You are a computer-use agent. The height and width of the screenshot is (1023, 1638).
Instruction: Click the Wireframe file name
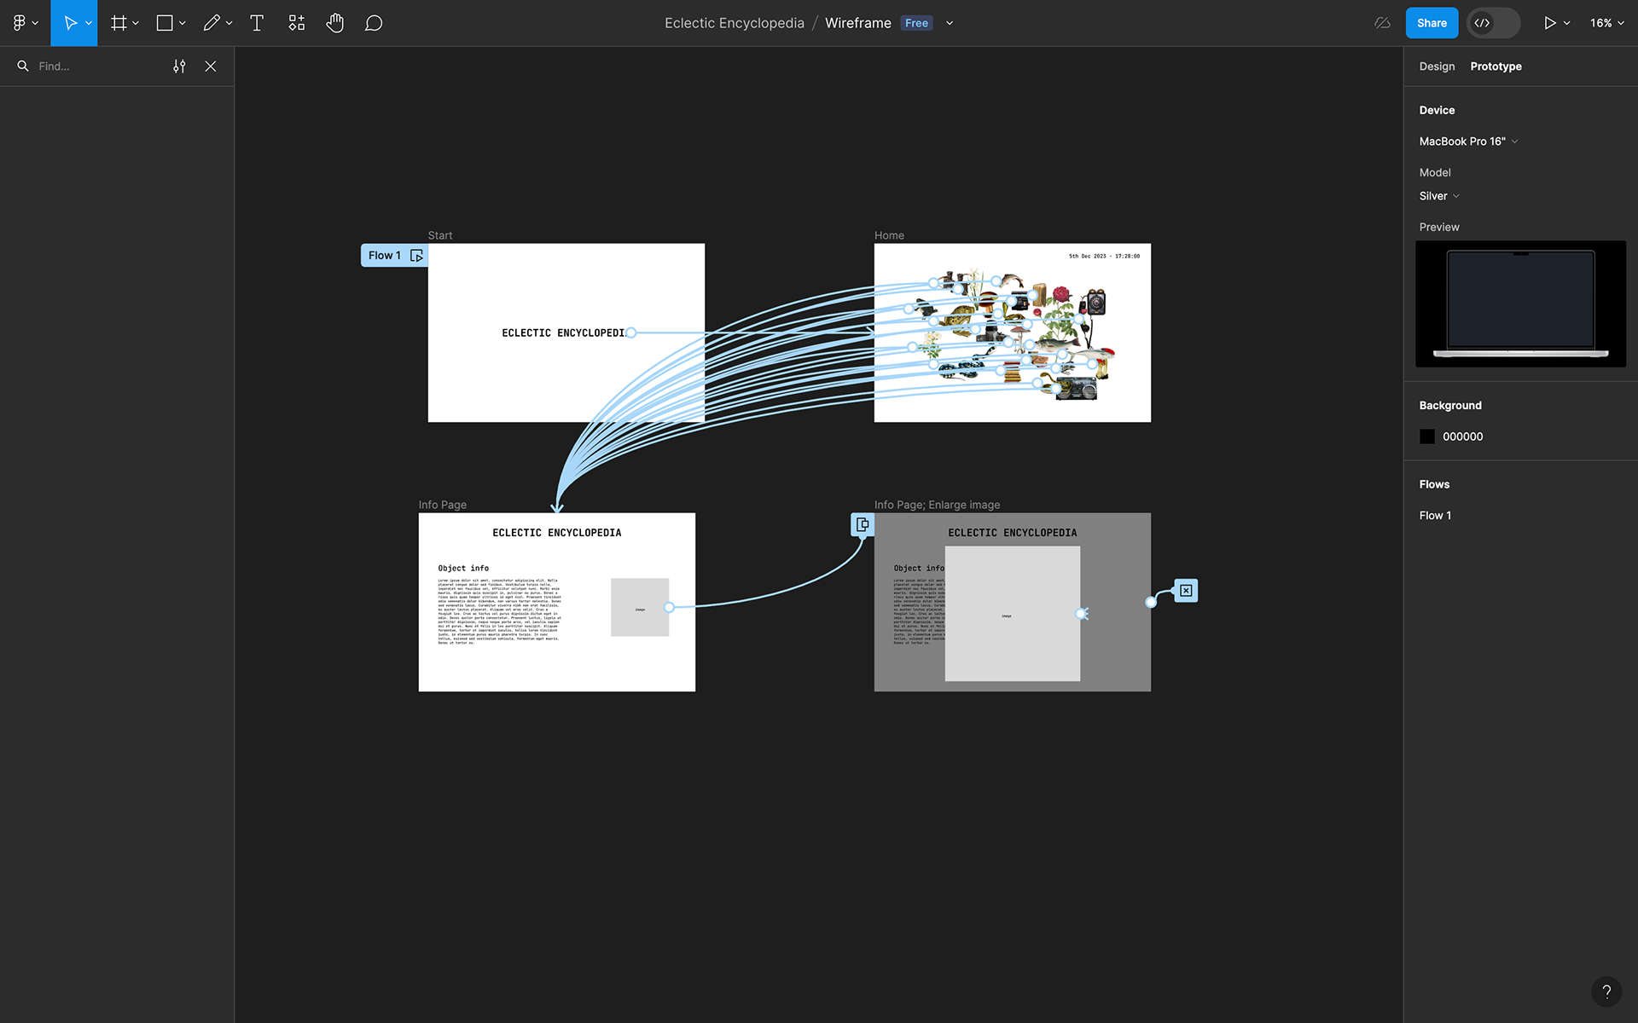click(x=857, y=23)
